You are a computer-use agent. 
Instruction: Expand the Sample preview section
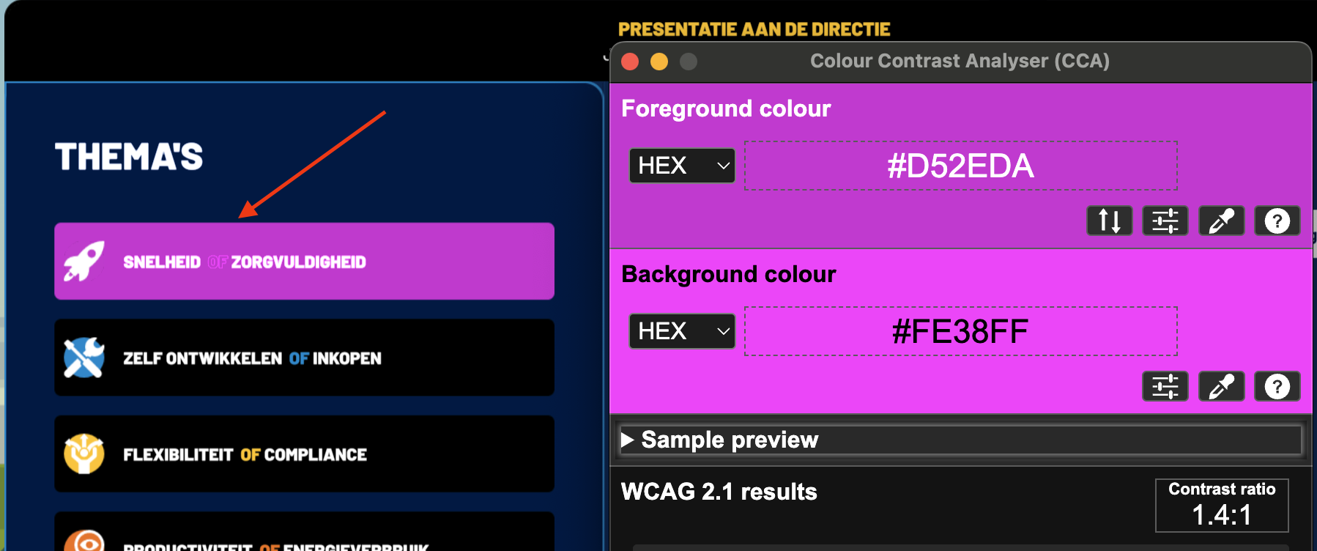click(628, 440)
